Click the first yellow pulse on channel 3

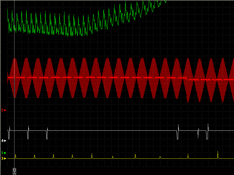(16, 156)
